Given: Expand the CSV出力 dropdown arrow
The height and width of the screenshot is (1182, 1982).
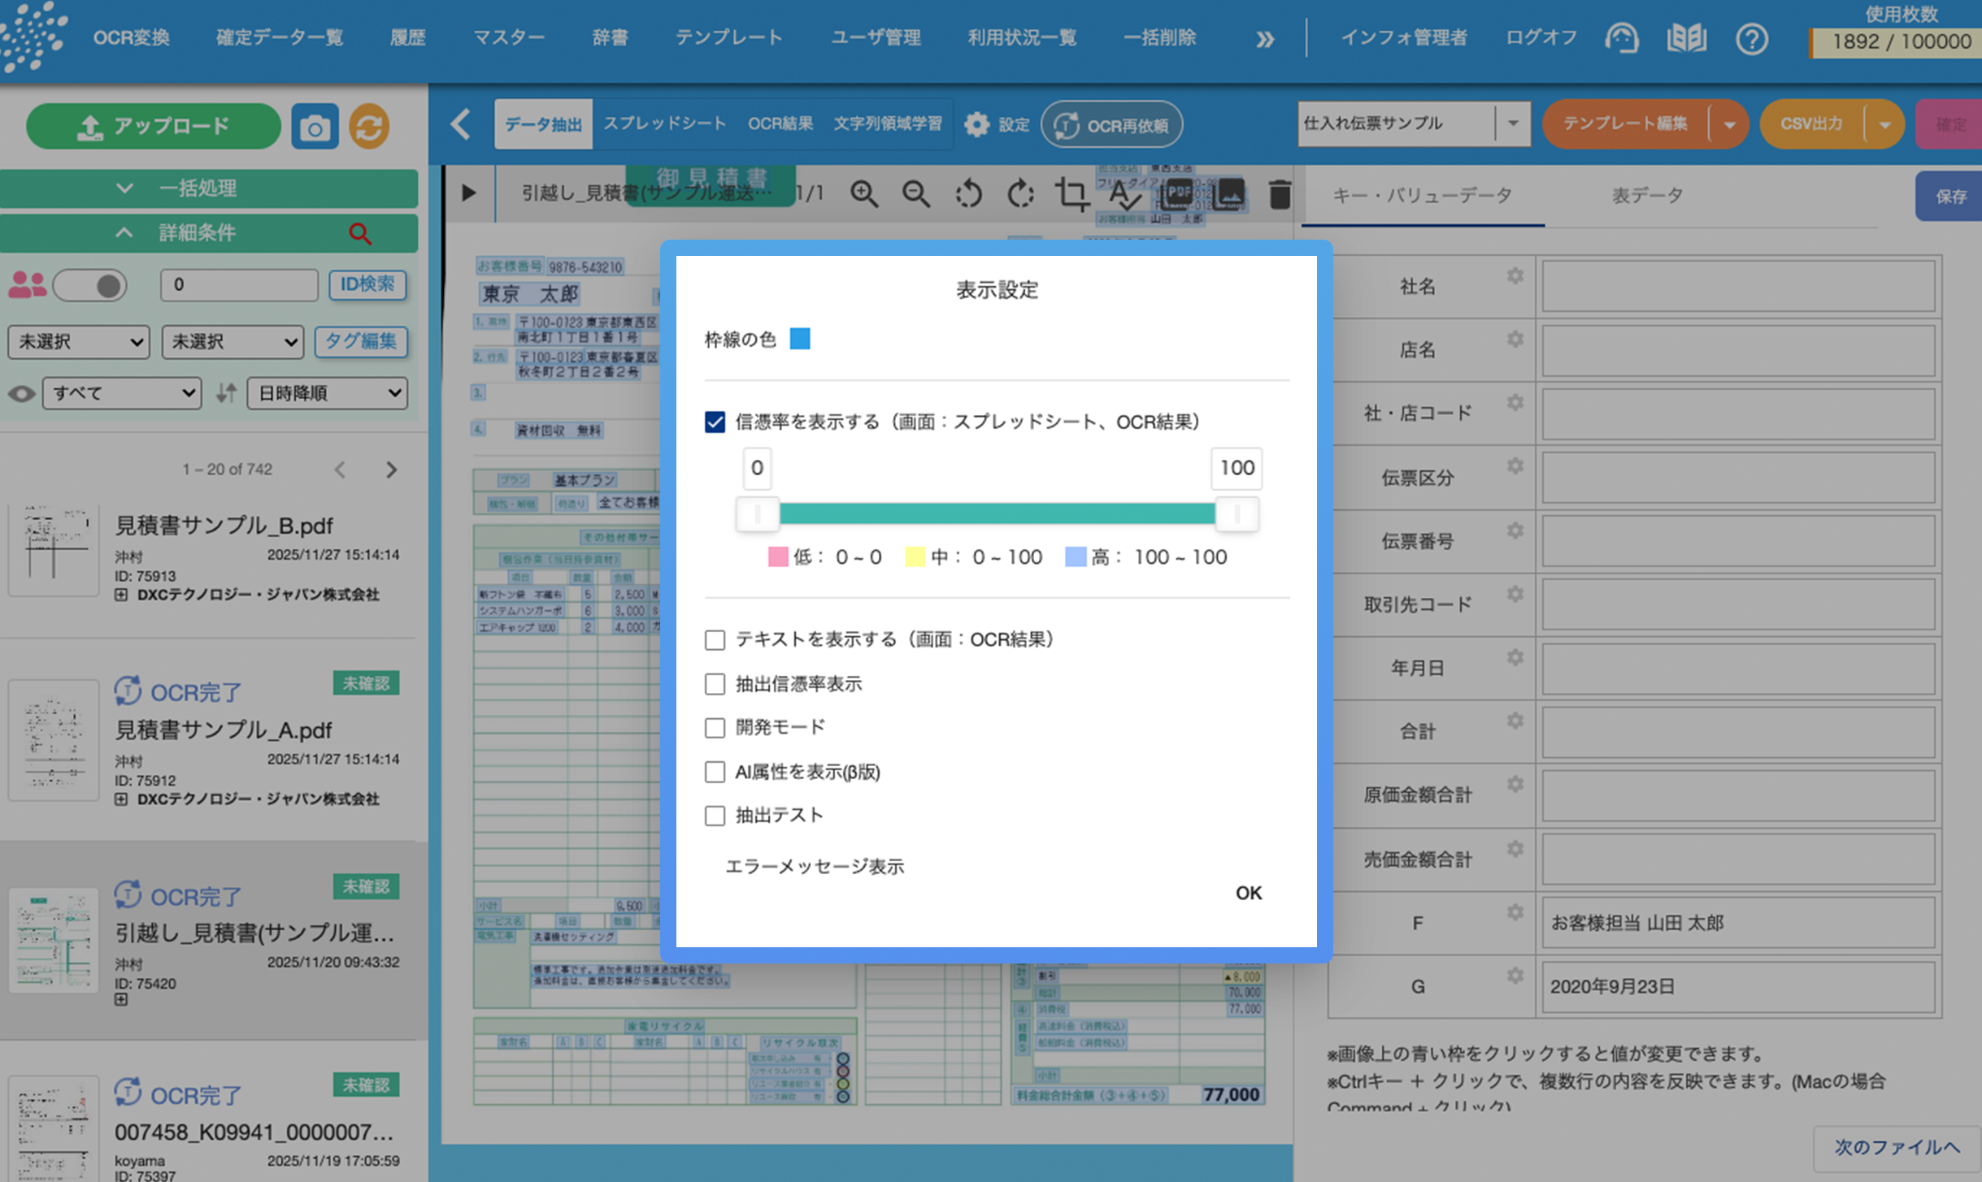Looking at the screenshot, I should click(x=1886, y=123).
